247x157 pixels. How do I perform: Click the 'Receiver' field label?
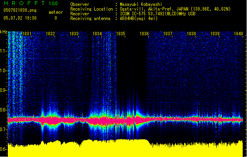(x=80, y=14)
